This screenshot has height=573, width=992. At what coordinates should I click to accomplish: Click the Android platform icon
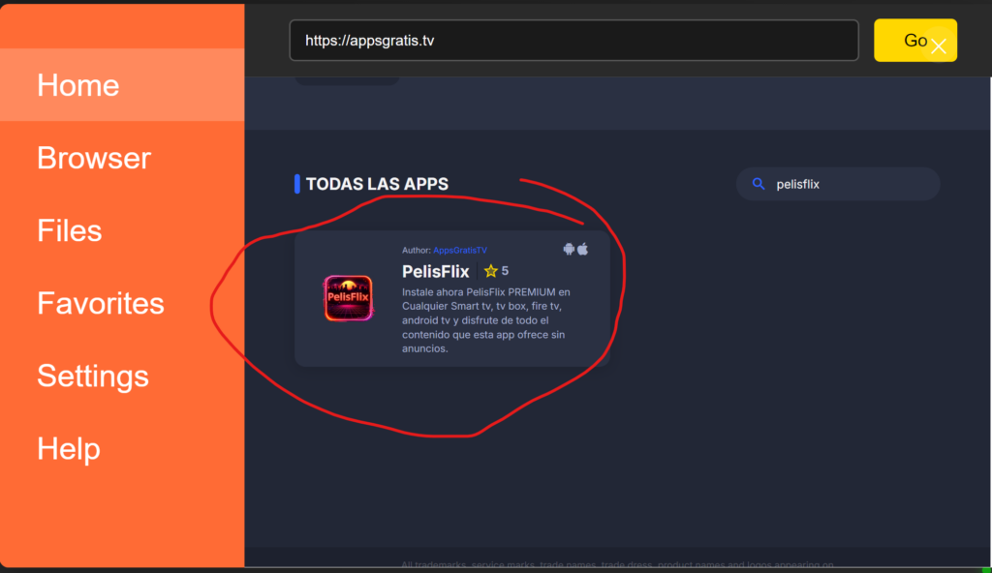coord(569,249)
